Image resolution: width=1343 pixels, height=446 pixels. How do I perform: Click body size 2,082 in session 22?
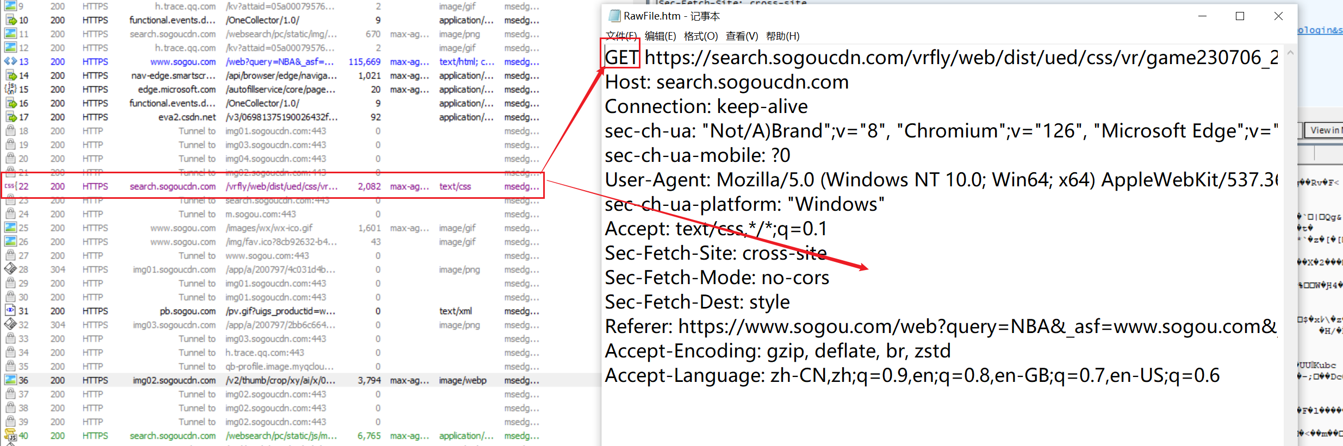(369, 186)
